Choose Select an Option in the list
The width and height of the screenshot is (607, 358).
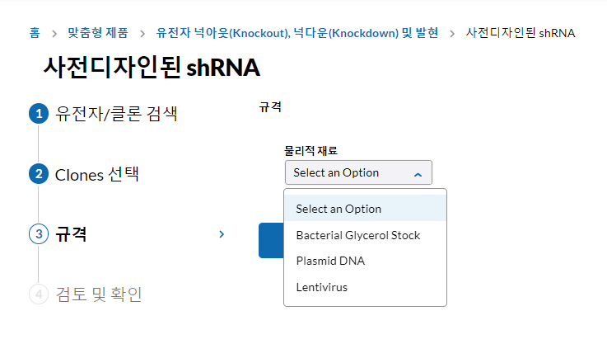pos(339,209)
